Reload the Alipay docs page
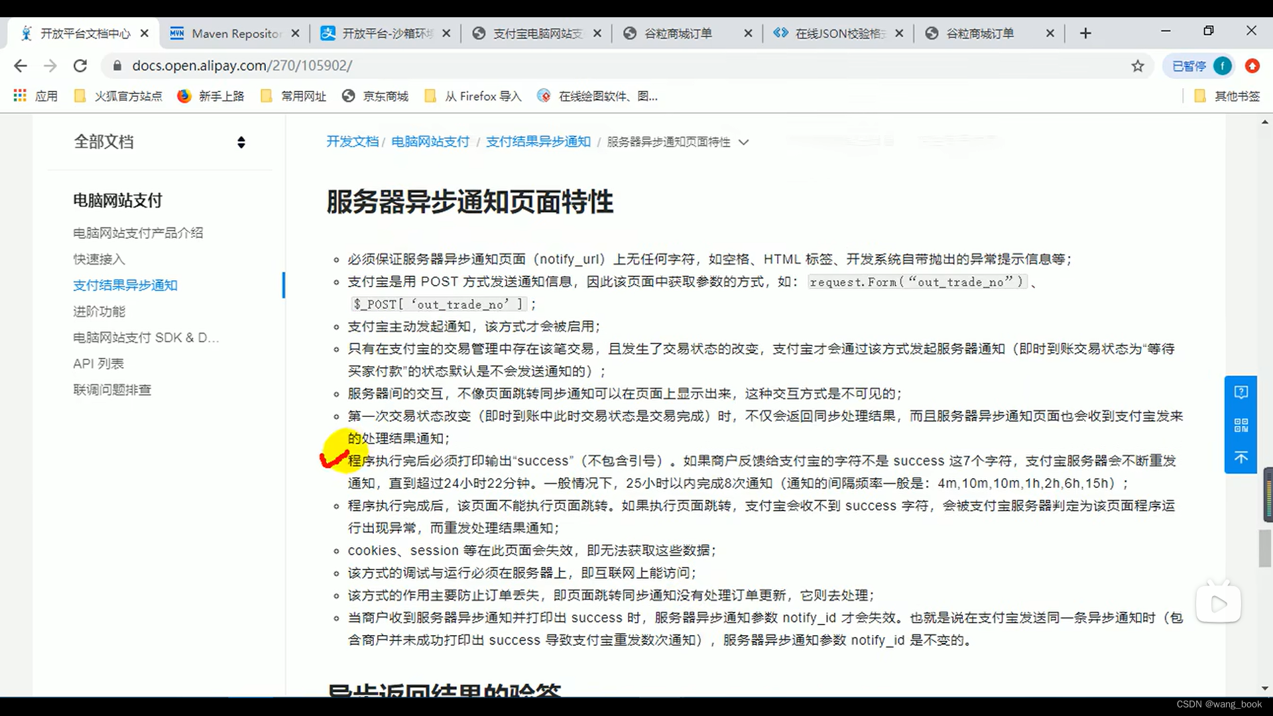This screenshot has height=716, width=1273. 80,66
